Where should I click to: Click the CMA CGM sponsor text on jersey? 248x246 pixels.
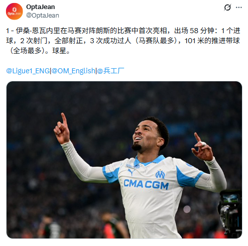tap(146, 184)
